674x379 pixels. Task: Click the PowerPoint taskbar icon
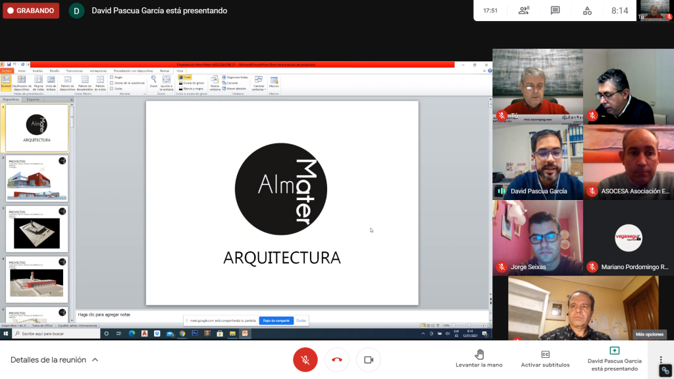pos(245,334)
